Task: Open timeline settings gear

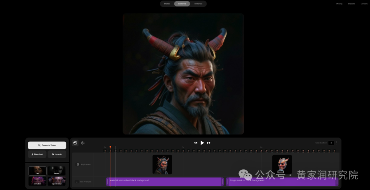Action: tap(83, 143)
